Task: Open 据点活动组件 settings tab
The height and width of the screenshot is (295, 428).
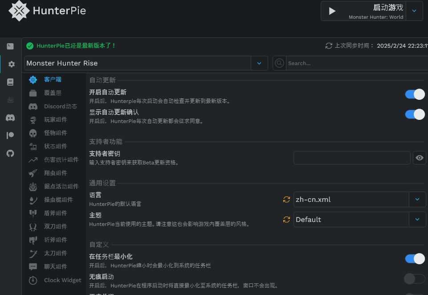Action: (54, 187)
